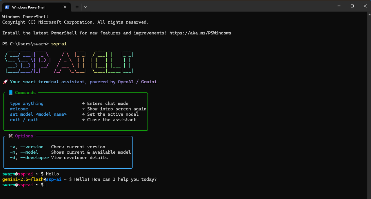Click 'Close the assistant' description

112,120
